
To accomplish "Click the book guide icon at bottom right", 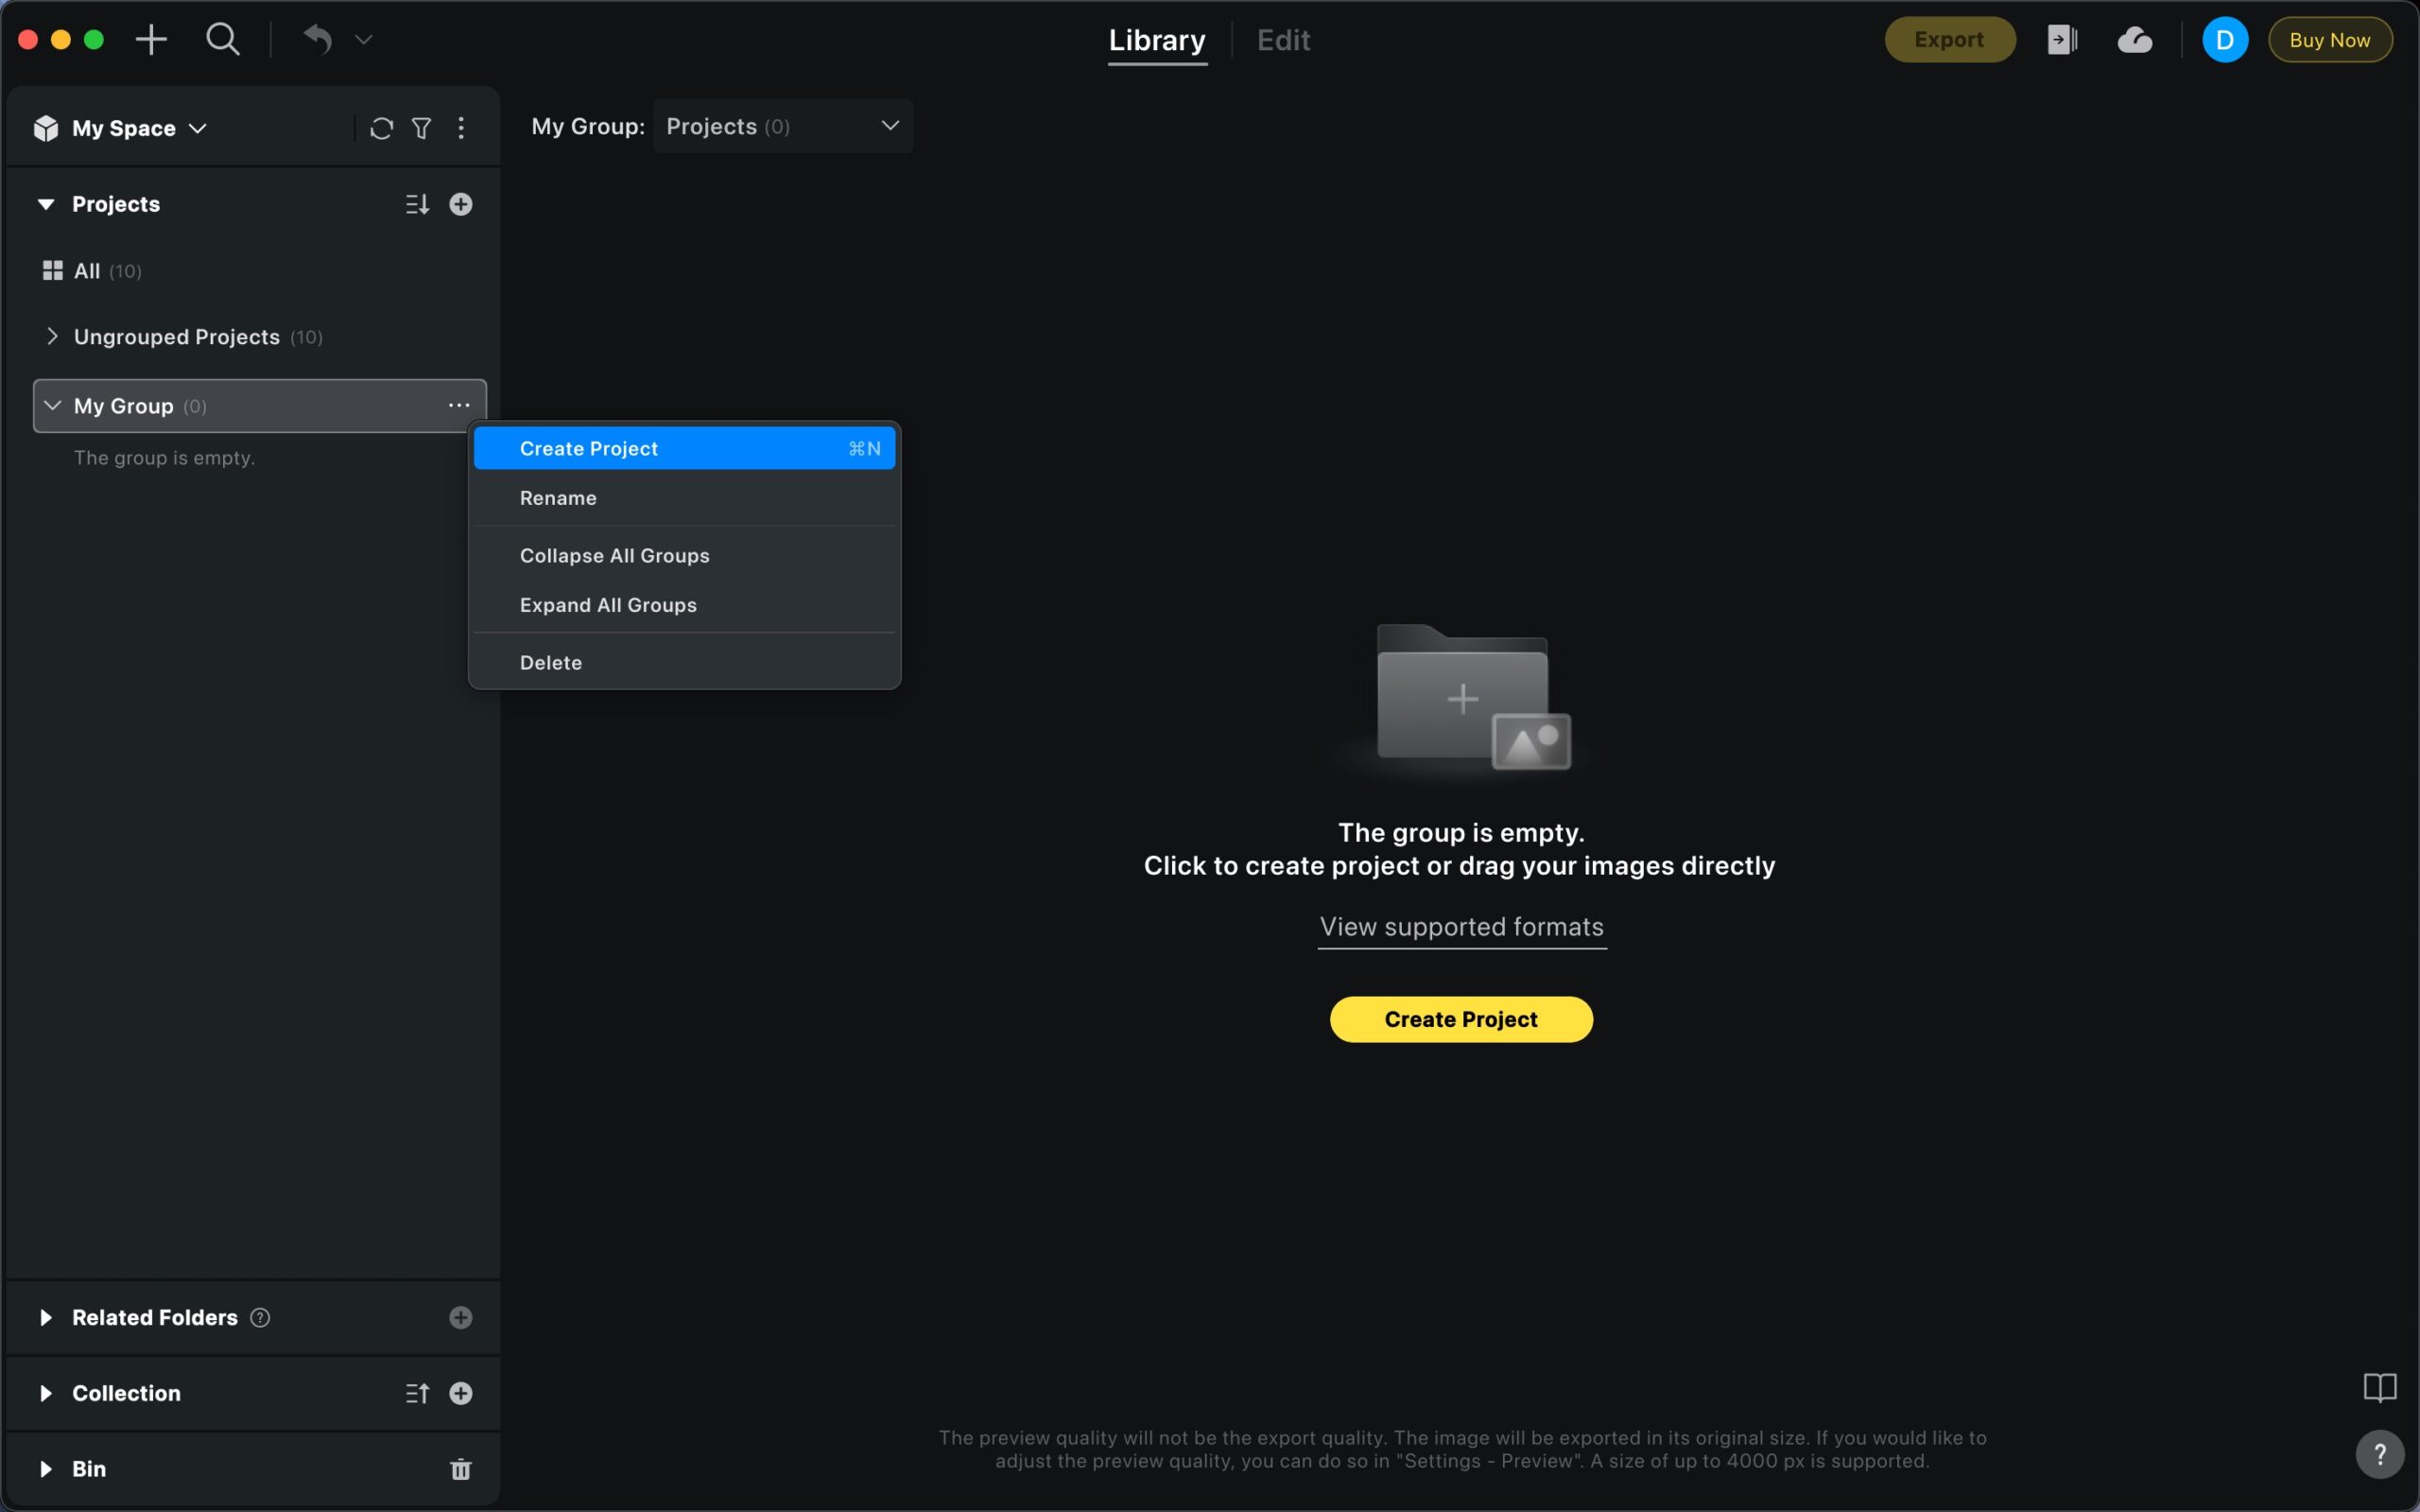I will click(2379, 1388).
